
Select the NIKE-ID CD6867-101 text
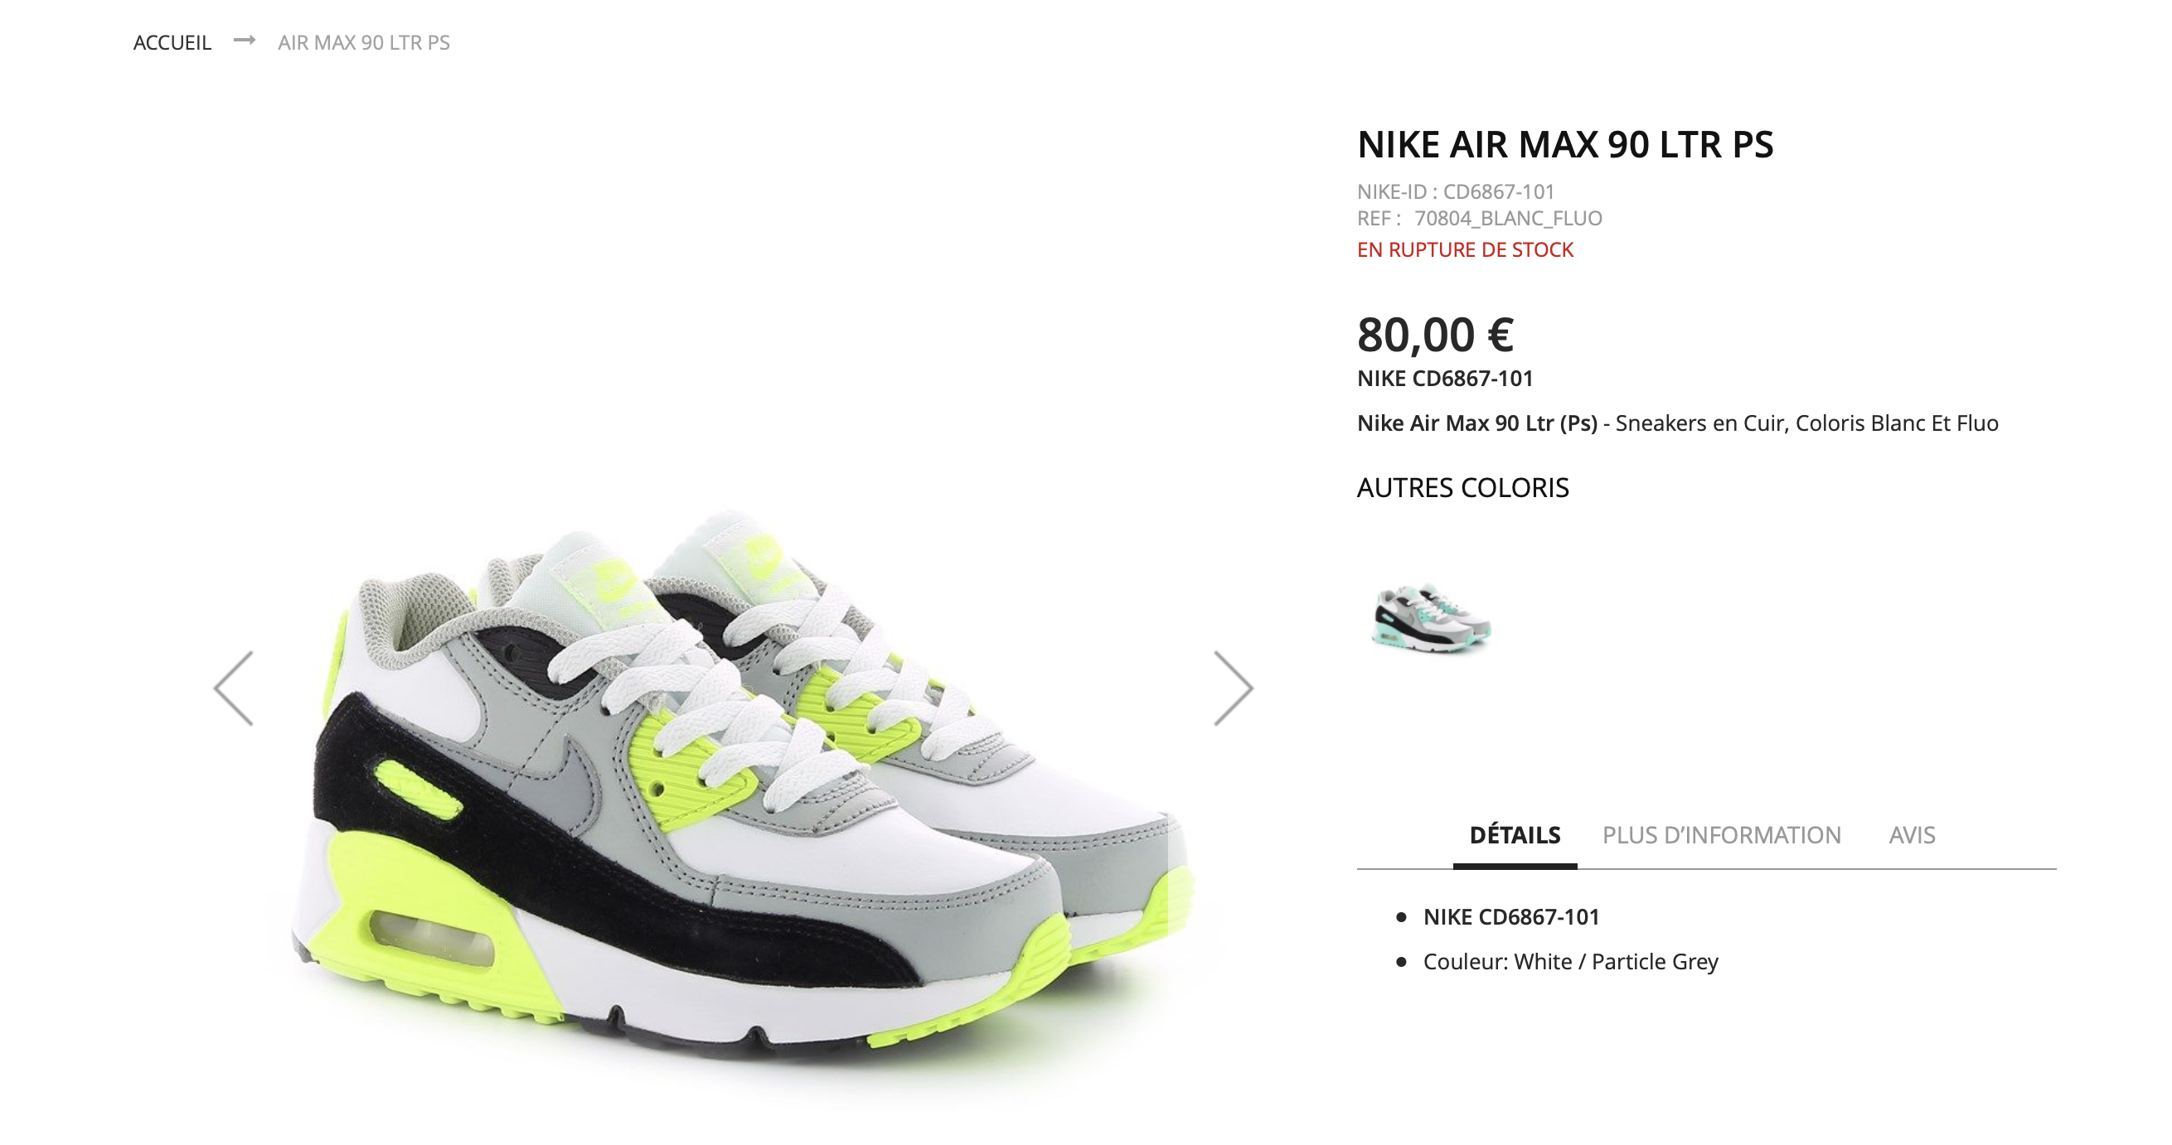[x=1455, y=191]
